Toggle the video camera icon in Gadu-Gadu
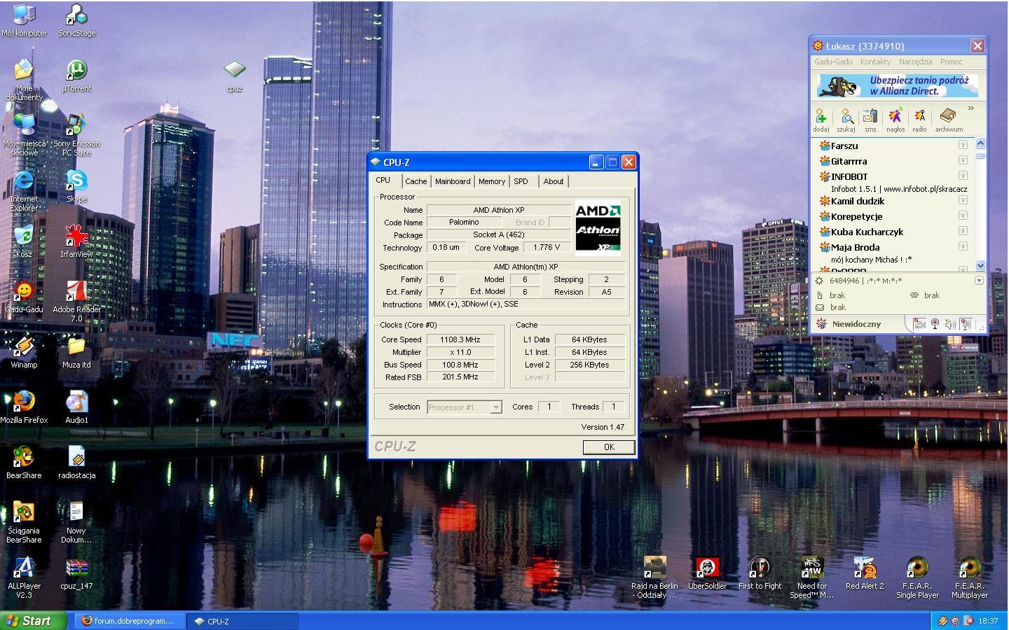This screenshot has height=630, width=1009. pyautogui.click(x=919, y=324)
